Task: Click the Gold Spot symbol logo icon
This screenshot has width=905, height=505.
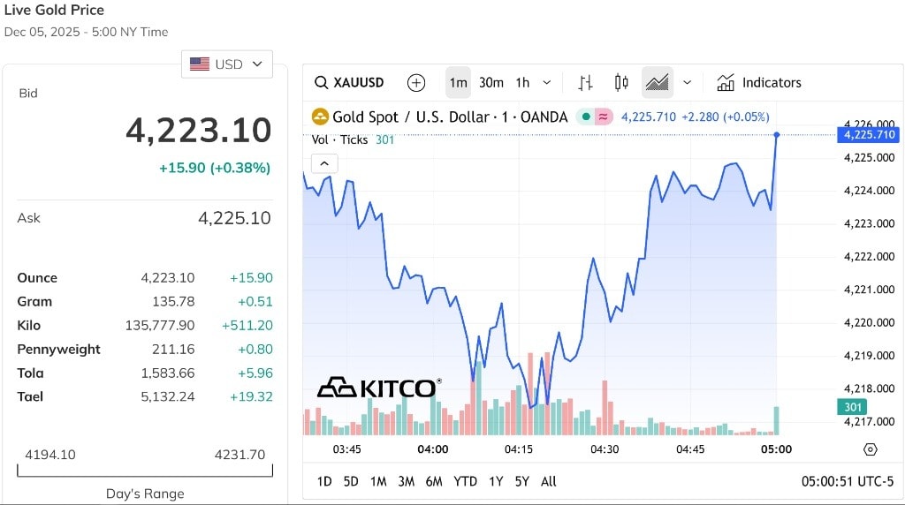Action: coord(319,117)
